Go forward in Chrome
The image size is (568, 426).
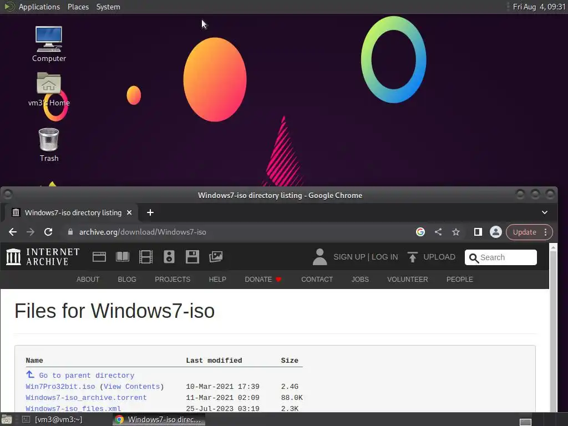point(31,232)
